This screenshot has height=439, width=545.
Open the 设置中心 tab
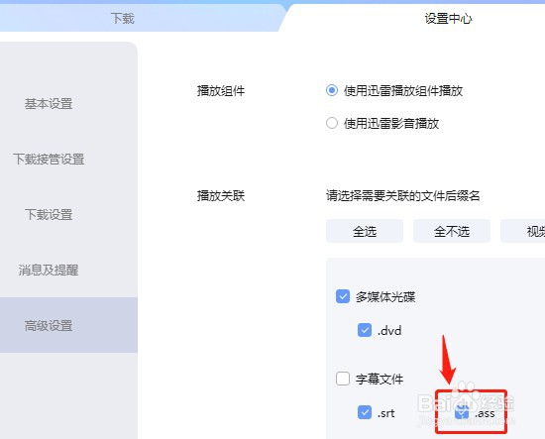point(448,18)
